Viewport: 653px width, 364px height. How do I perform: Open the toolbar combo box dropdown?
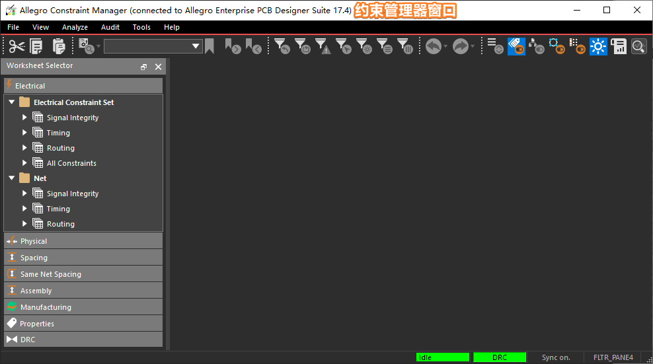click(196, 46)
